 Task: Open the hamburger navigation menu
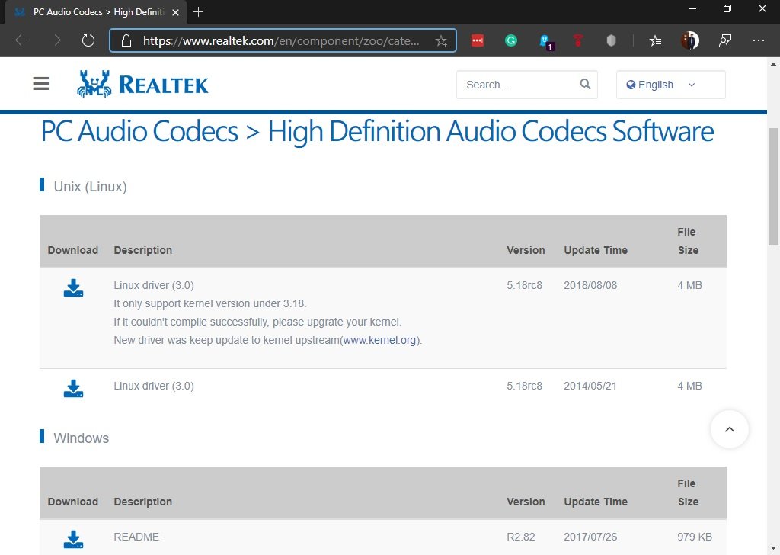point(41,84)
